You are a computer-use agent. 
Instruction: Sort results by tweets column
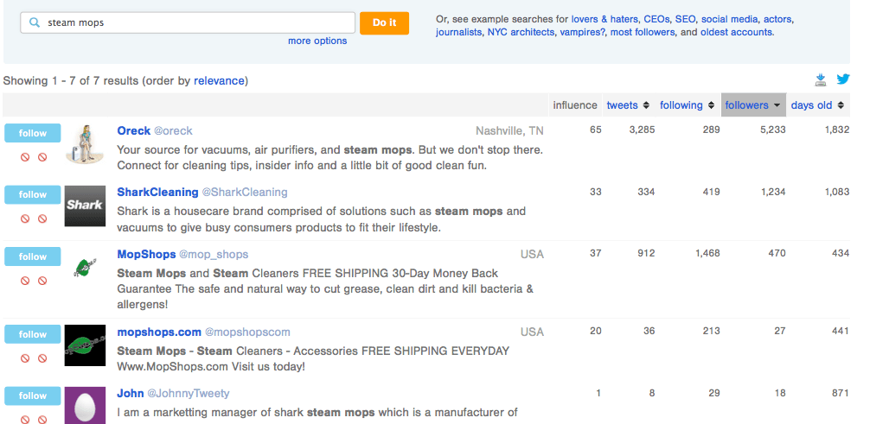[x=628, y=105]
